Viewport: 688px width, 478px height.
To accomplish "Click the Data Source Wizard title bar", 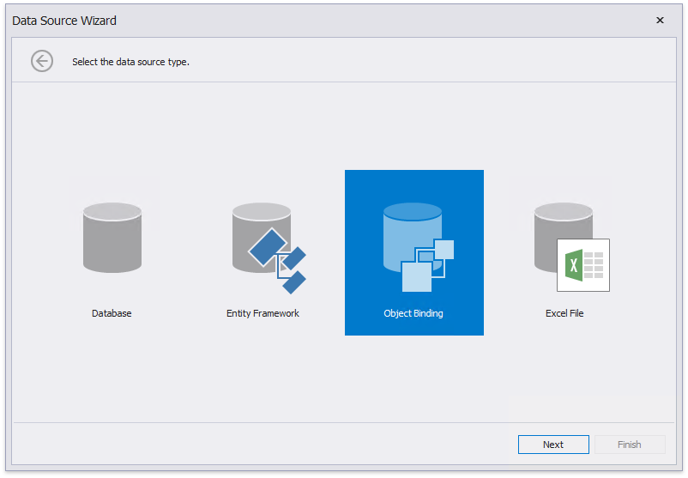I will pos(343,21).
